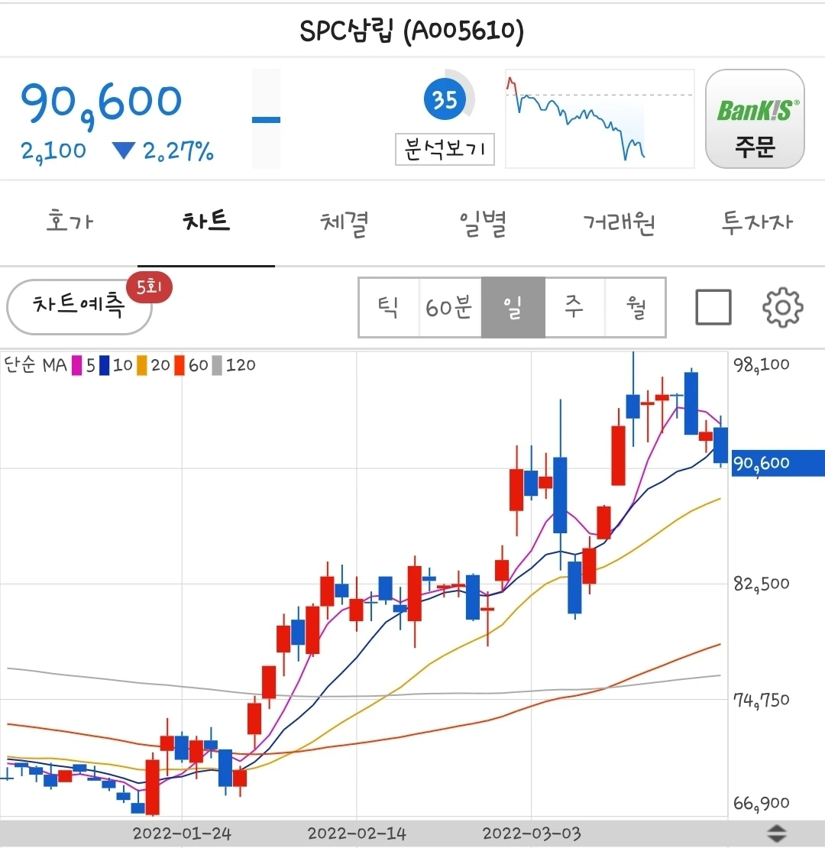
Task: Select 틱 tick chart interval
Action: pyautogui.click(x=389, y=307)
